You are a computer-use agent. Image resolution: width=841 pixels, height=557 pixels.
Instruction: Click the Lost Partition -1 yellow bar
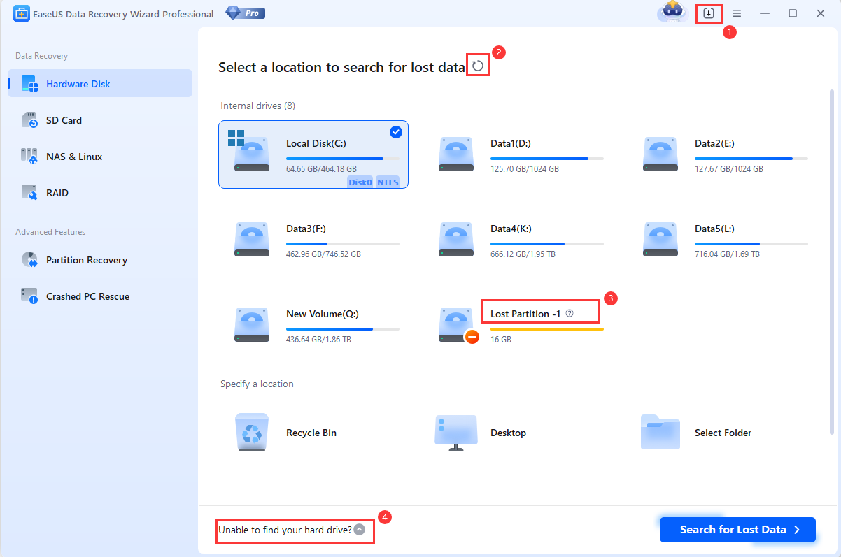[x=547, y=329]
